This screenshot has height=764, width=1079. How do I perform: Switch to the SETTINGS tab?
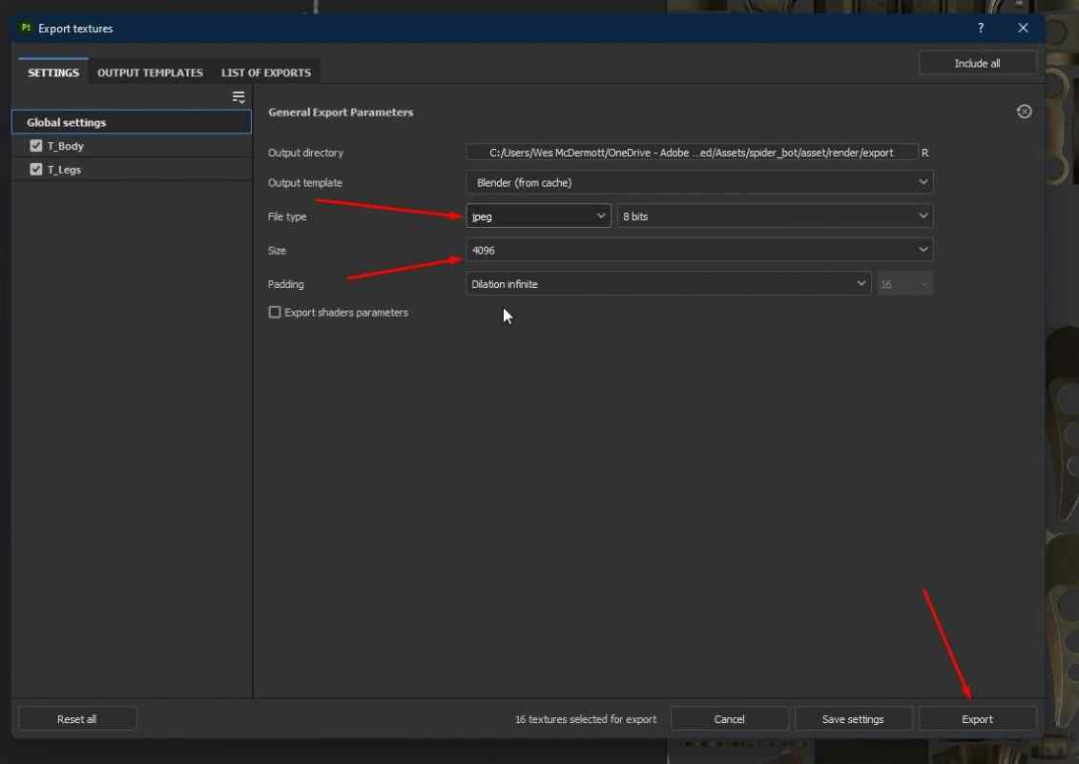tap(53, 72)
